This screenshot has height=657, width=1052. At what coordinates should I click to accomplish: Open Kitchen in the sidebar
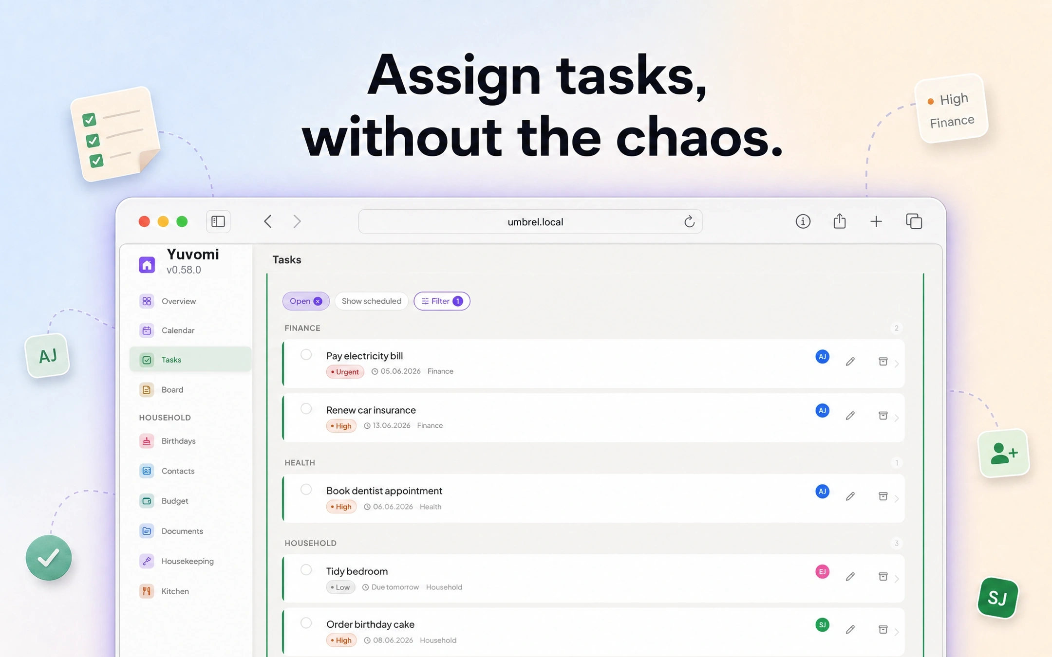pyautogui.click(x=190, y=591)
